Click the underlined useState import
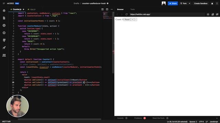Image resolution: width=220 pixels, height=123 pixels. [x=56, y=13]
